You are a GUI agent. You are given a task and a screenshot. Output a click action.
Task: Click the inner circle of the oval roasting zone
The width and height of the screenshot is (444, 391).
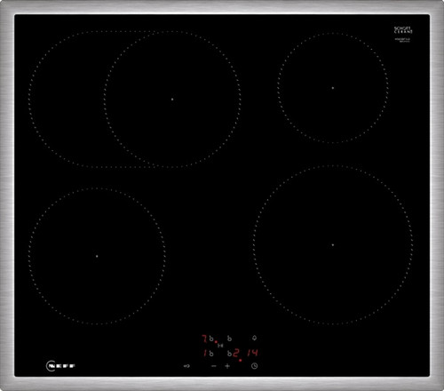tap(172, 100)
